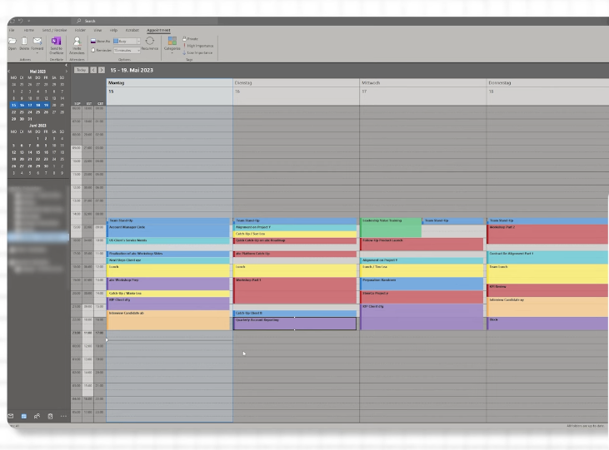
Task: Click the Show As icon in the ribbon
Action: tap(93, 41)
